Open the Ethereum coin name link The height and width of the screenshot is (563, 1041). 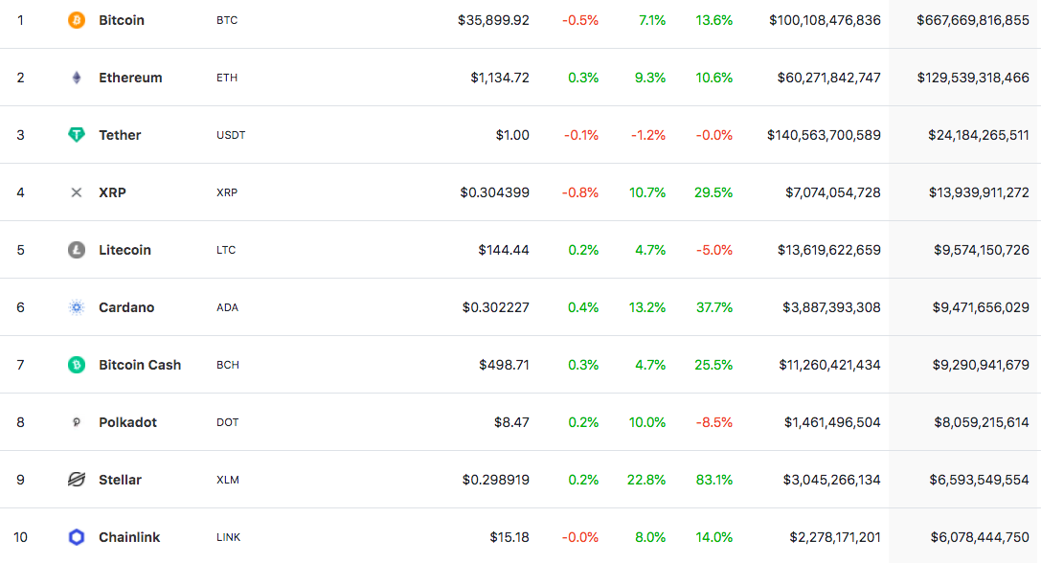coord(130,78)
